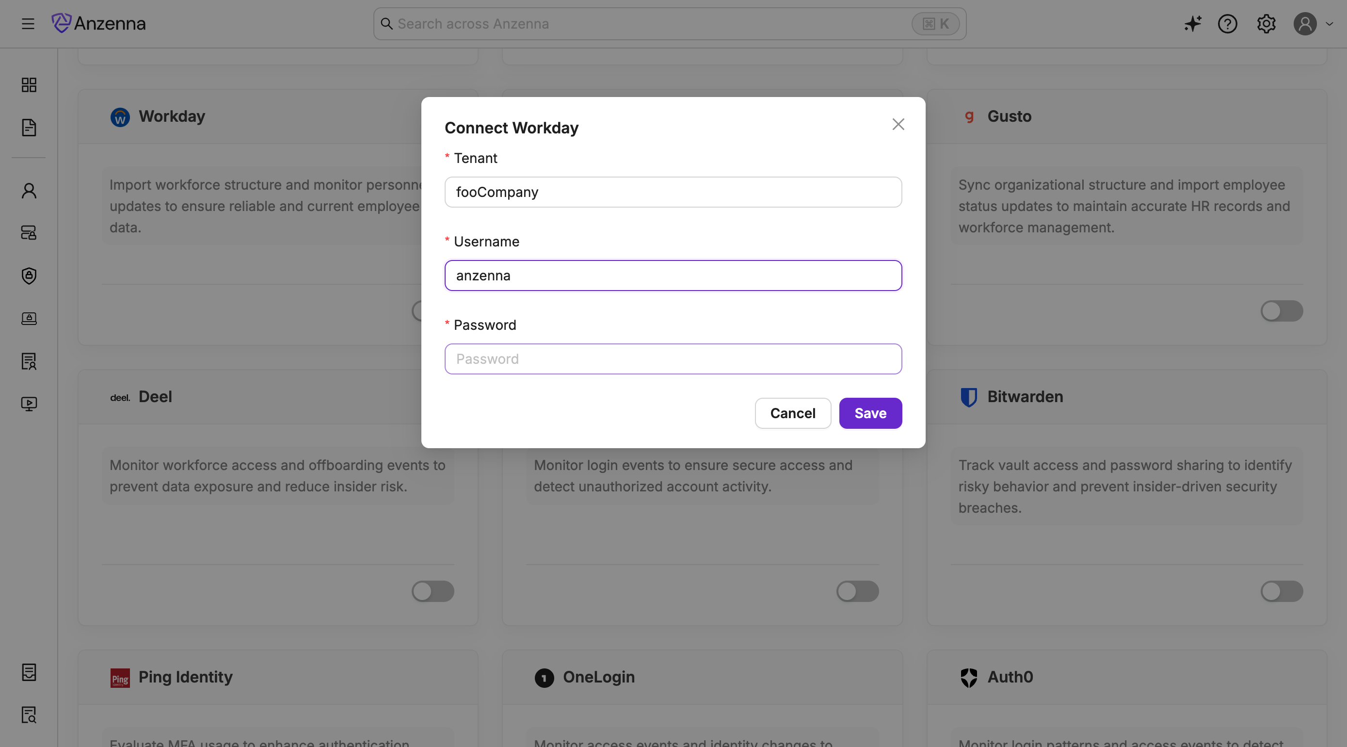The height and width of the screenshot is (747, 1347).
Task: Click the Tenant input field
Action: tap(673, 192)
